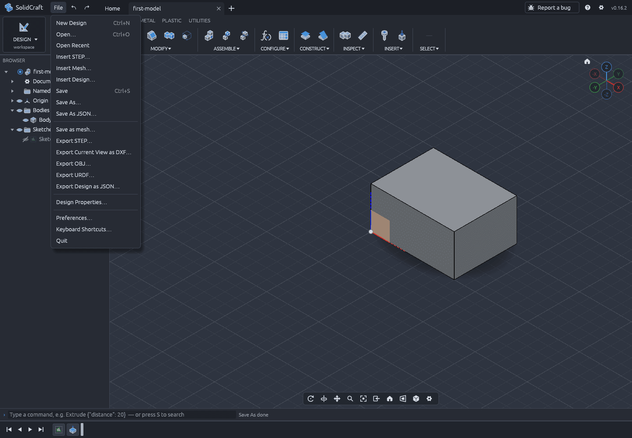
Task: Click the measure ruler icon in Inspect
Action: coord(363,35)
